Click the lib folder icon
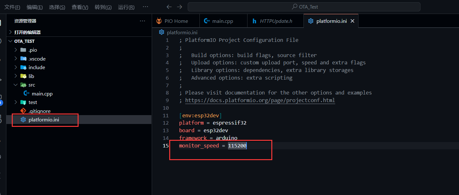The image size is (459, 195). point(23,76)
